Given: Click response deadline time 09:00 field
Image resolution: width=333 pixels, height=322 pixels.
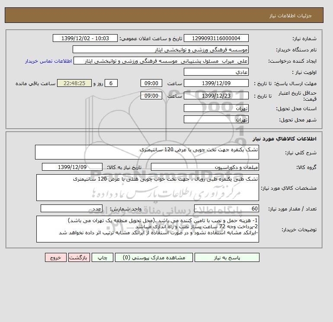Looking at the screenshot, I should click(x=151, y=83).
